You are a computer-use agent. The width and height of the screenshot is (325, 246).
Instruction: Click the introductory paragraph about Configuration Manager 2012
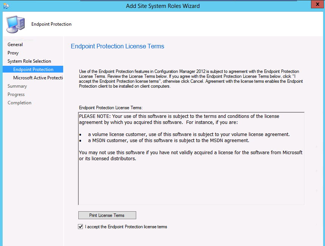(191, 79)
